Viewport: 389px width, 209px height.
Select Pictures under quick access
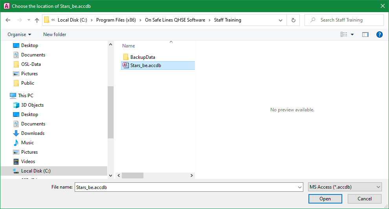point(29,74)
